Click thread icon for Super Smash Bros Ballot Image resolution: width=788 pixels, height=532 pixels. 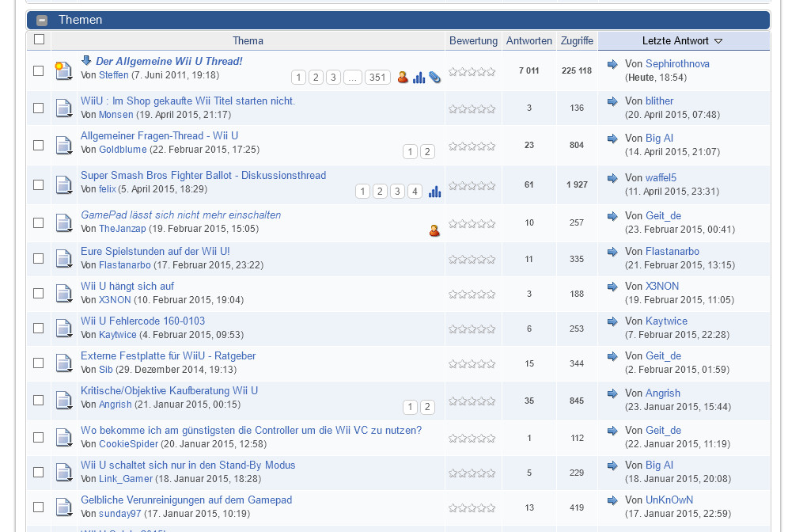click(64, 185)
